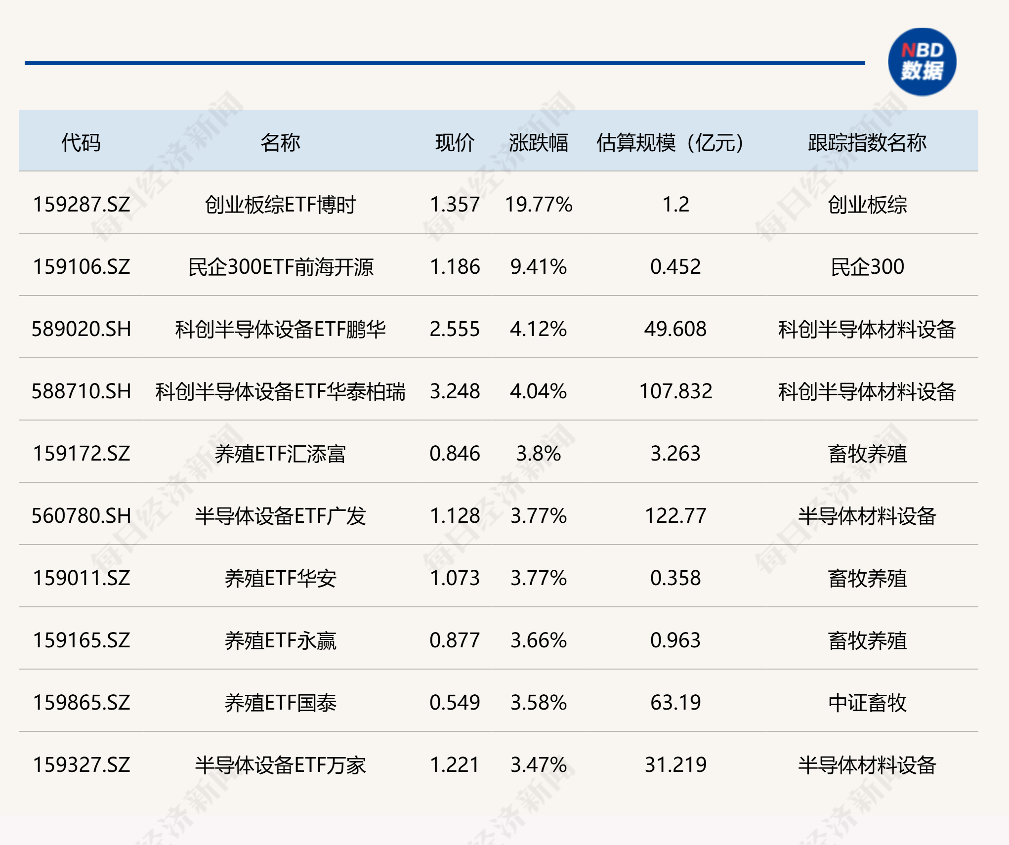
Task: Select the estimated scale 122.77
Action: pyautogui.click(x=675, y=516)
